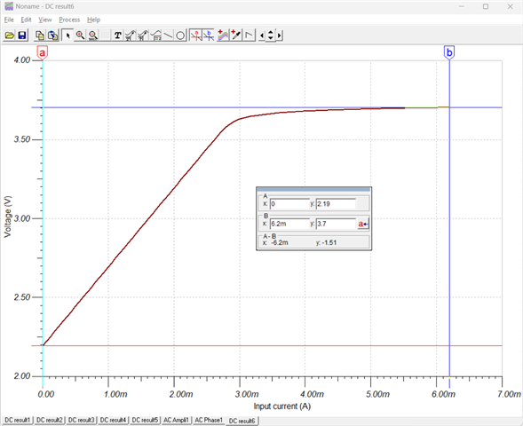Select the line drawing tool
523x426 pixels.
pos(168,35)
